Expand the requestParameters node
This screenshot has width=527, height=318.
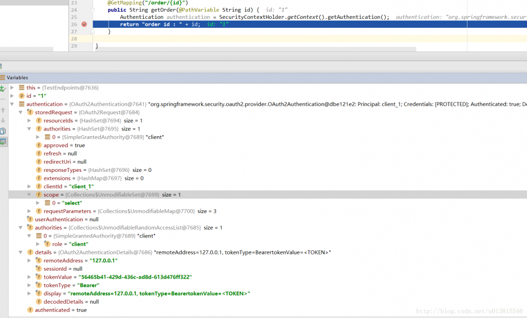tap(29, 211)
